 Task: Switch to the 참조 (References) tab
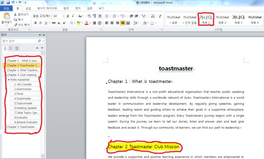pos(66,8)
